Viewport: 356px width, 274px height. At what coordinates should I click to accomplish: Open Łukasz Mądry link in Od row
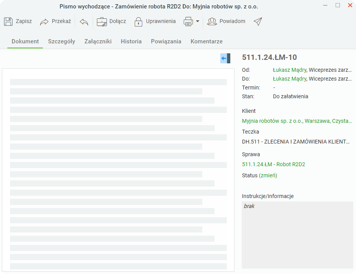point(290,70)
